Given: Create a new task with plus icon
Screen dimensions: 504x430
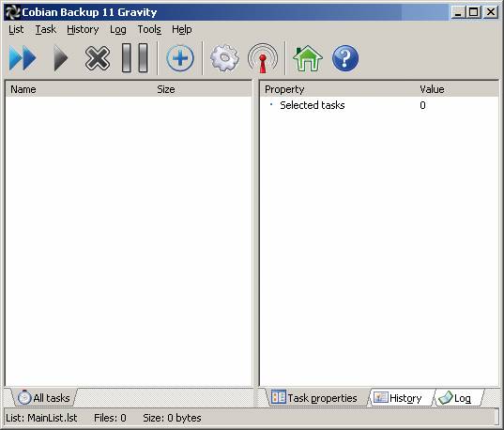Looking at the screenshot, I should [180, 58].
